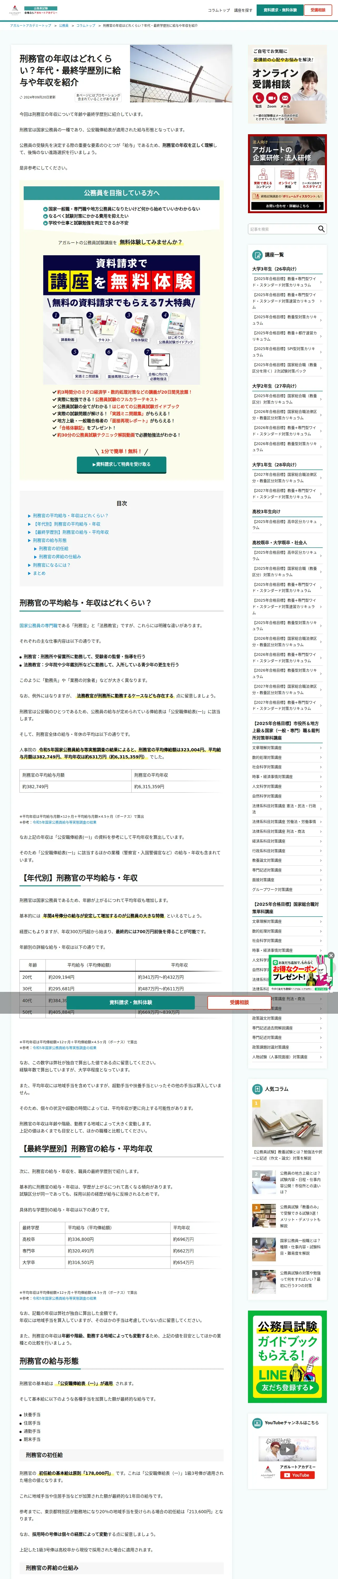
Task: Open 数的処理対策講座 under 市役所＆地方上級
Action: pyautogui.click(x=287, y=757)
